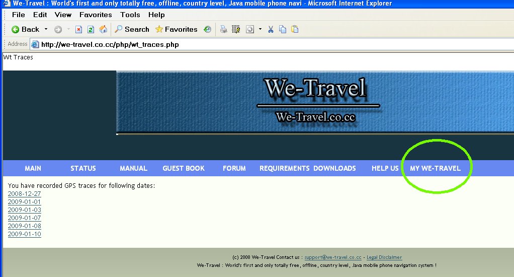The width and height of the screenshot is (514, 277).
Task: Open the Legal Disclaimer link
Action: click(x=384, y=257)
